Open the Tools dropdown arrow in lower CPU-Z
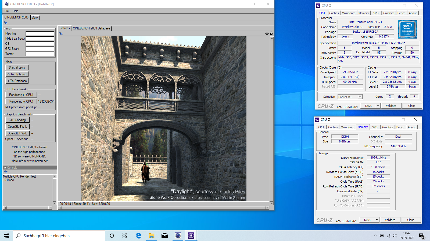 click(377, 220)
